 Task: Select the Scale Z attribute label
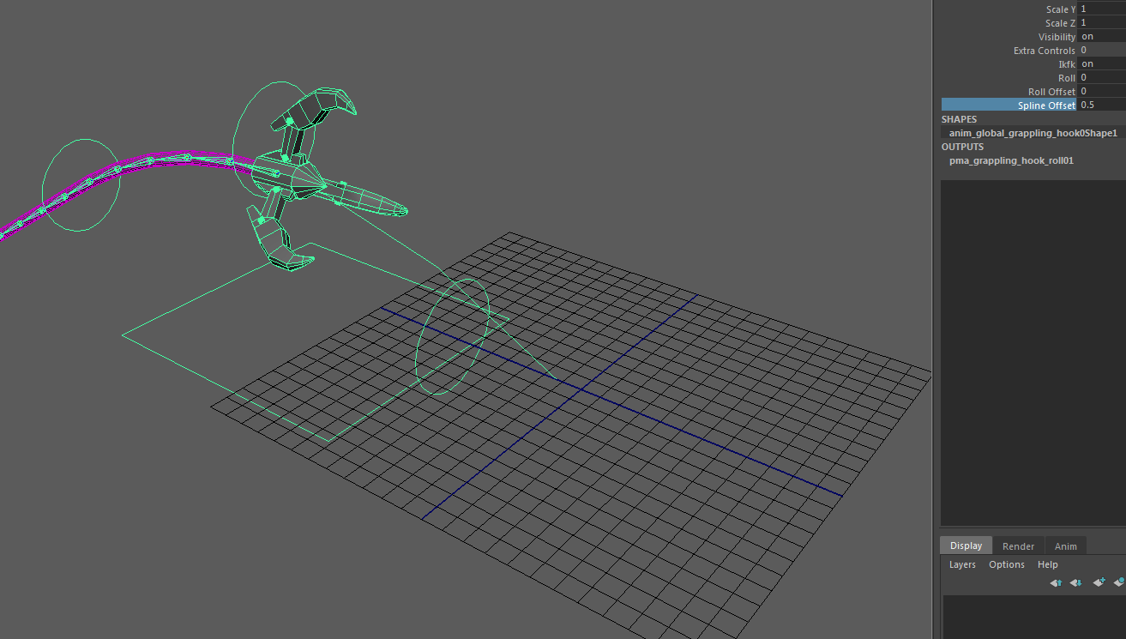(1060, 23)
